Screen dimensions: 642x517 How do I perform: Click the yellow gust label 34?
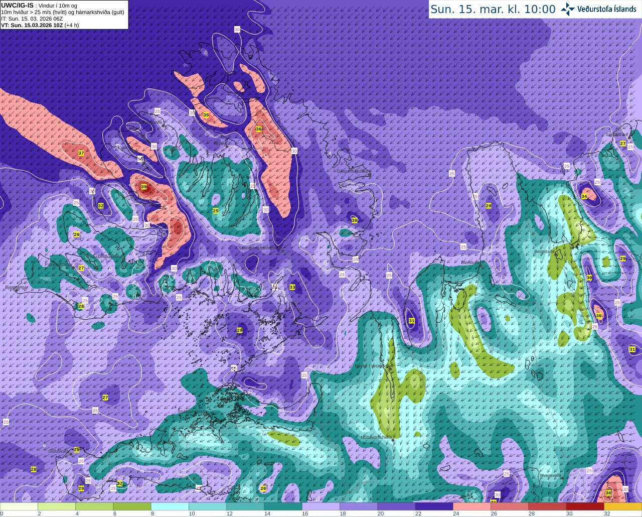[x=584, y=196]
